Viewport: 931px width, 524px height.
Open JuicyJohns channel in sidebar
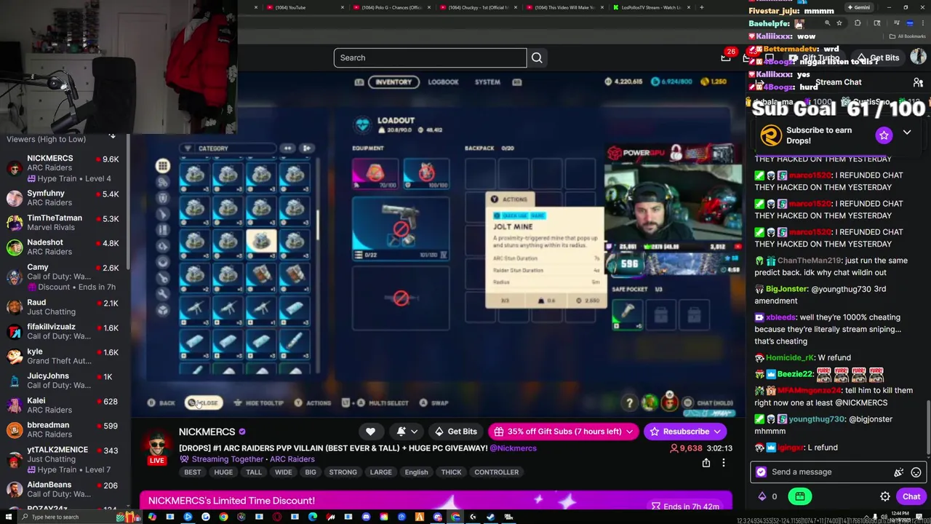63,381
